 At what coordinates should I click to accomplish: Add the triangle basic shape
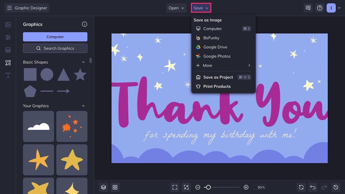click(64, 75)
